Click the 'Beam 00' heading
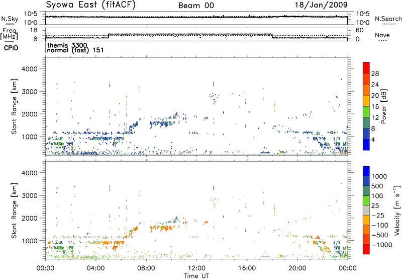Viewport: 402px width, 279px height. click(196, 6)
